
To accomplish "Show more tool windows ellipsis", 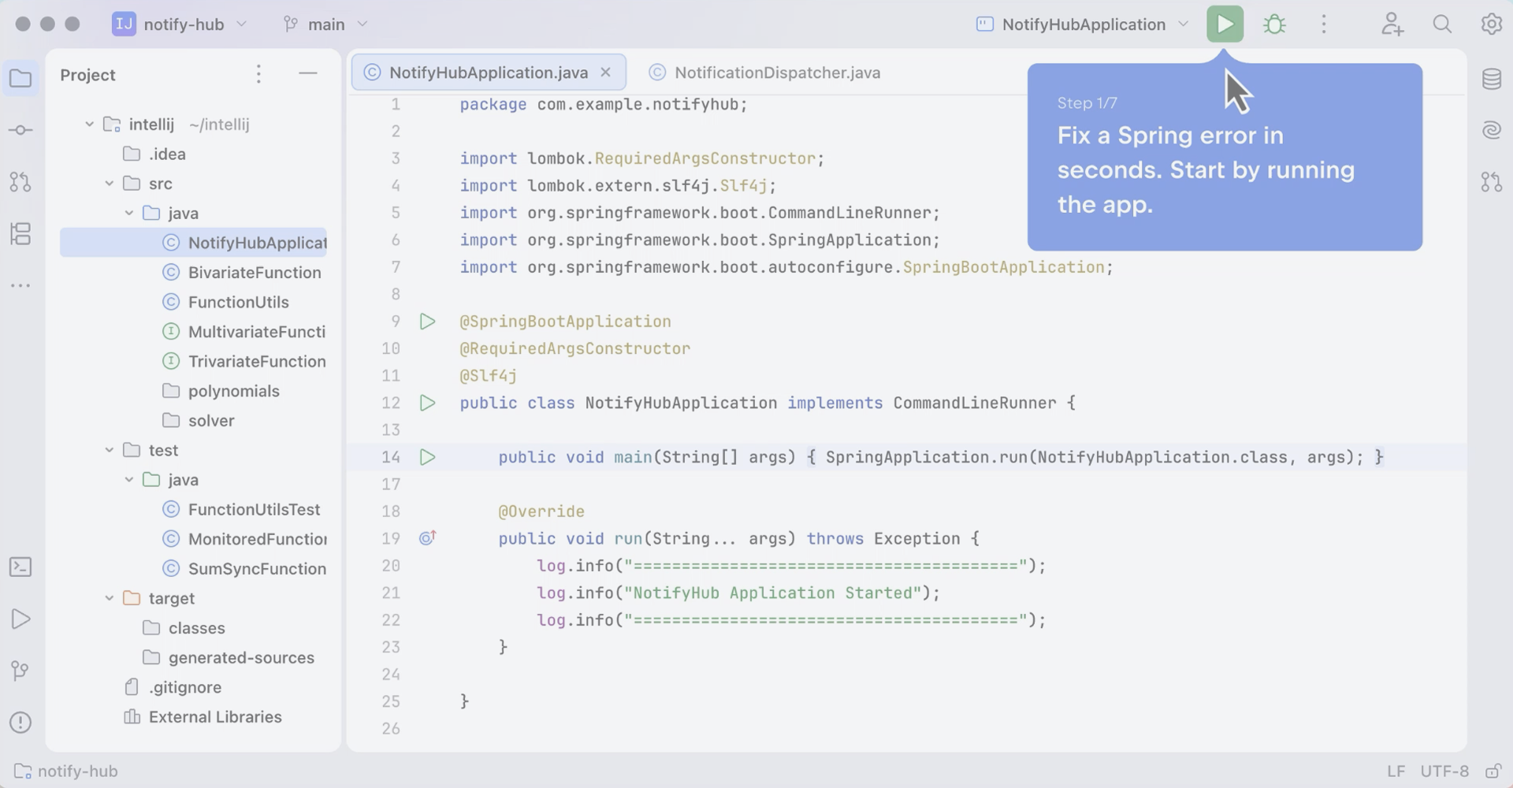I will click(x=20, y=285).
